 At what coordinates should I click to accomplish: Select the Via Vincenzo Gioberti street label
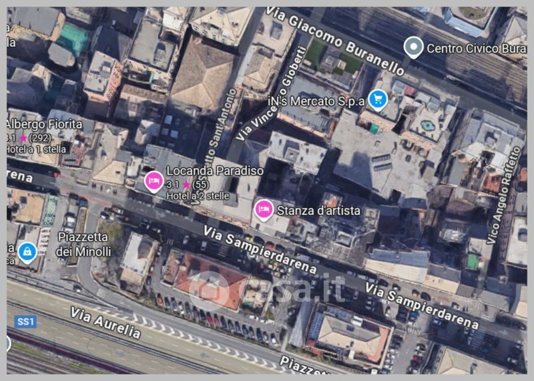click(271, 93)
